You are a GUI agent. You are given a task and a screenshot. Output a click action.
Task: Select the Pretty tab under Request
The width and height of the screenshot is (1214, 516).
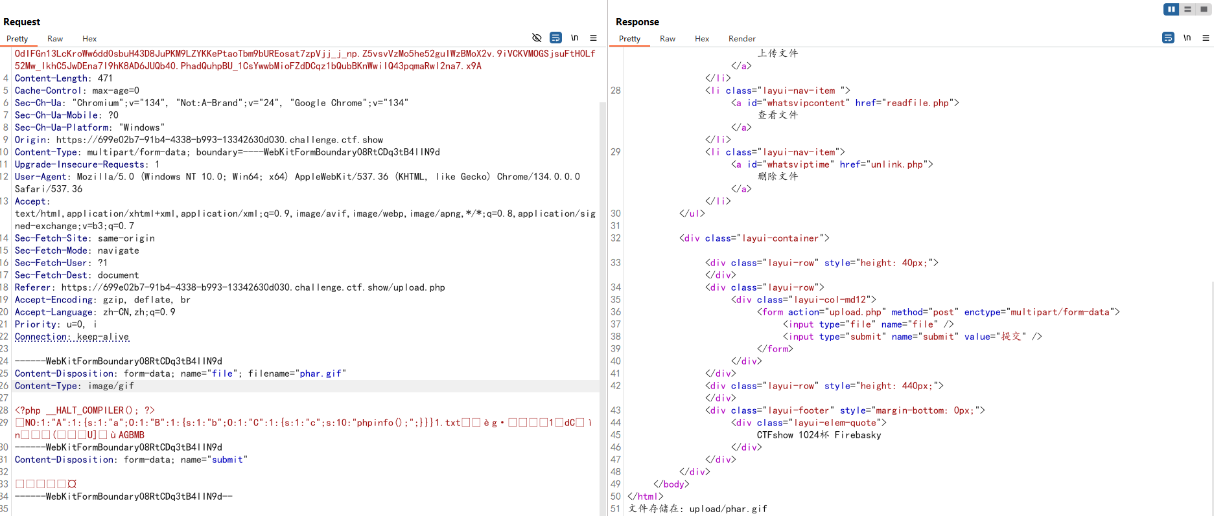click(18, 39)
